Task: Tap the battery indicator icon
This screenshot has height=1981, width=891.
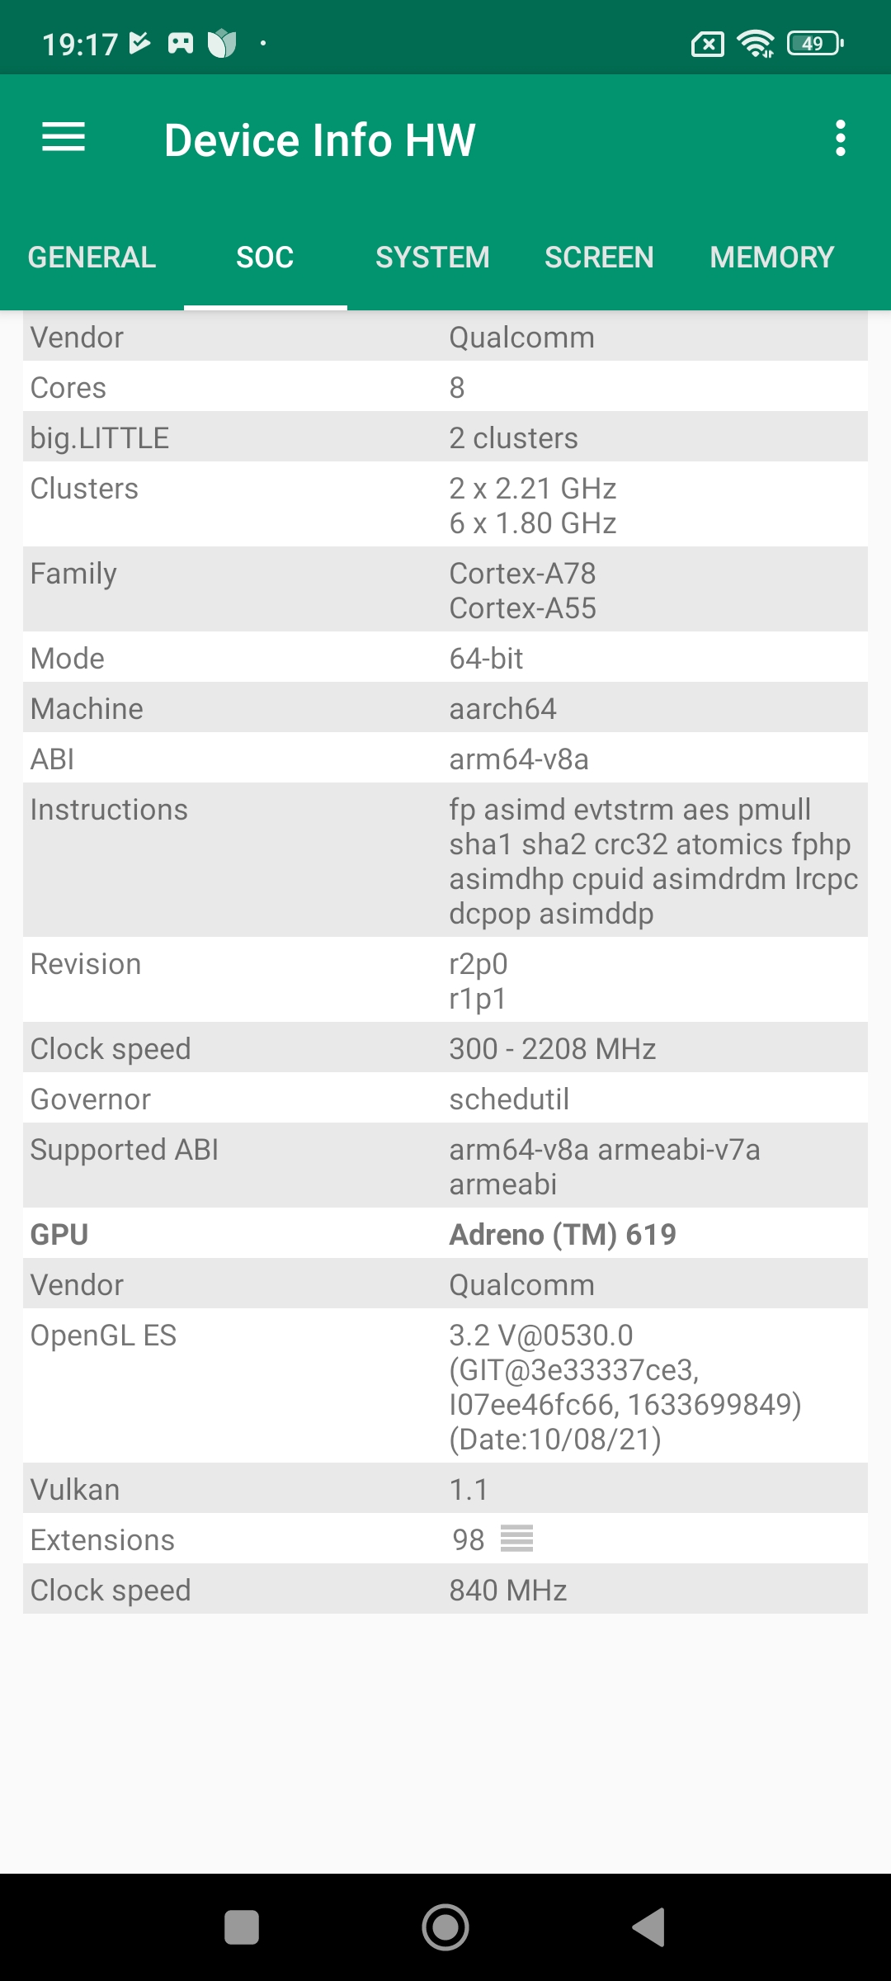Action: pos(814,43)
